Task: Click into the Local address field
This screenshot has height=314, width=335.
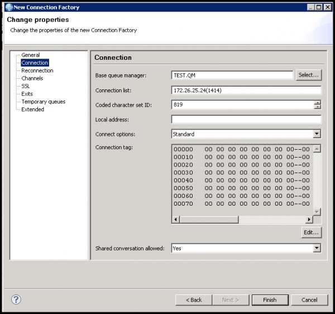Action: [246, 120]
